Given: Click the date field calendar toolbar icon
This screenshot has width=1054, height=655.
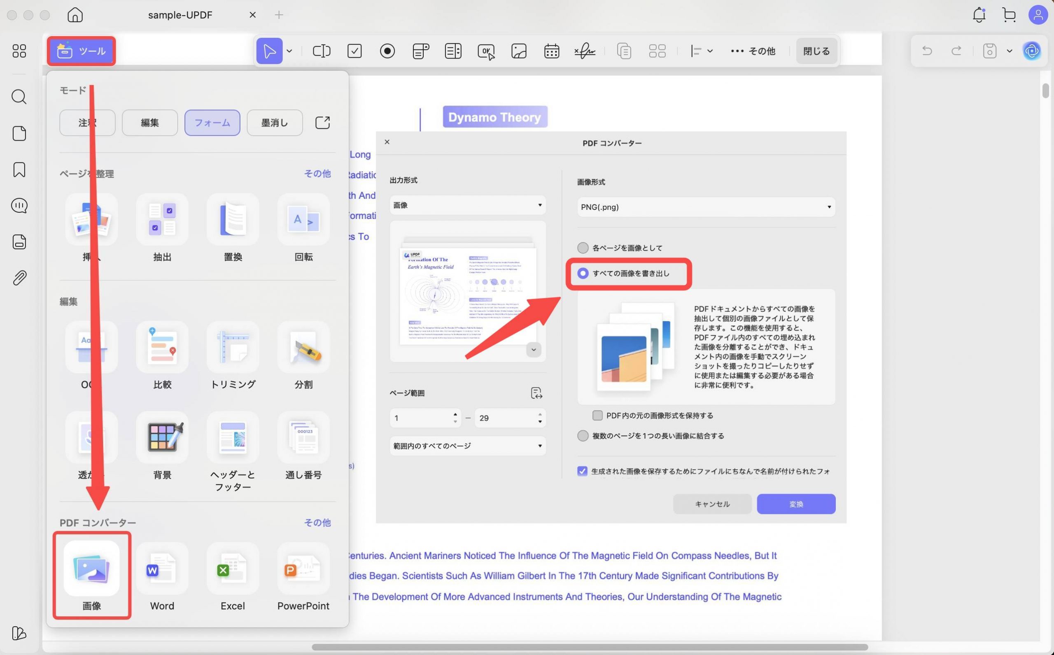Looking at the screenshot, I should pos(551,51).
